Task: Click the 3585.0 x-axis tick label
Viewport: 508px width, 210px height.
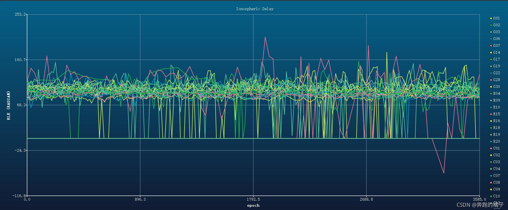Action: point(480,199)
